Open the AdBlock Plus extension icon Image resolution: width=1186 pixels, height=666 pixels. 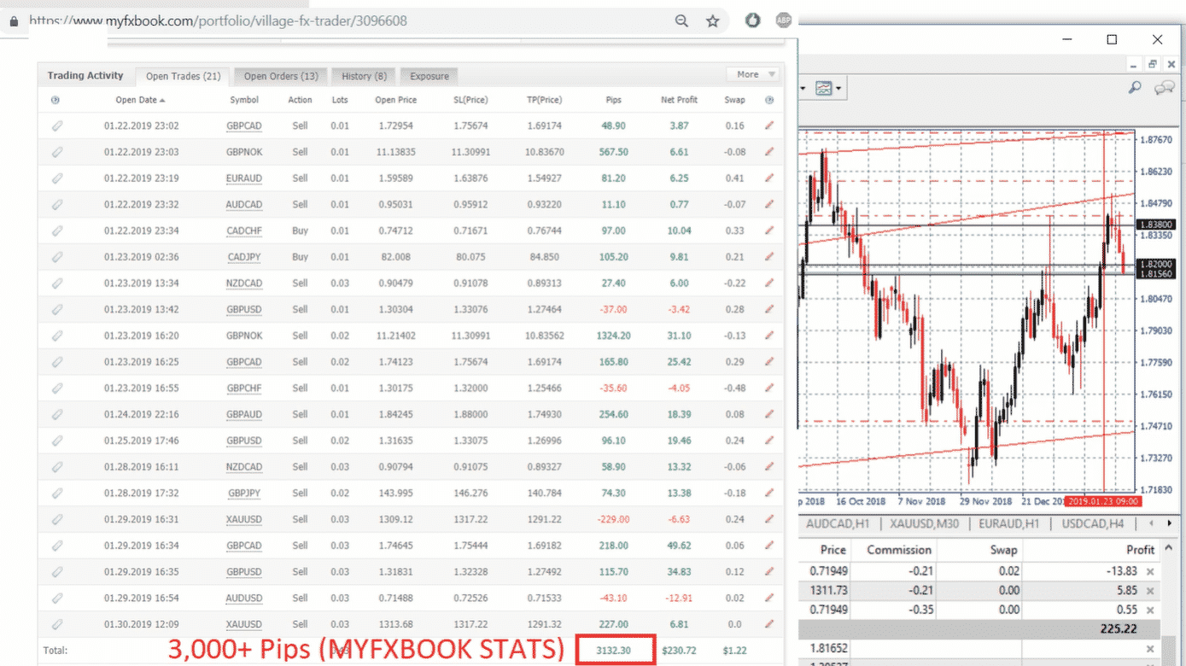point(783,20)
